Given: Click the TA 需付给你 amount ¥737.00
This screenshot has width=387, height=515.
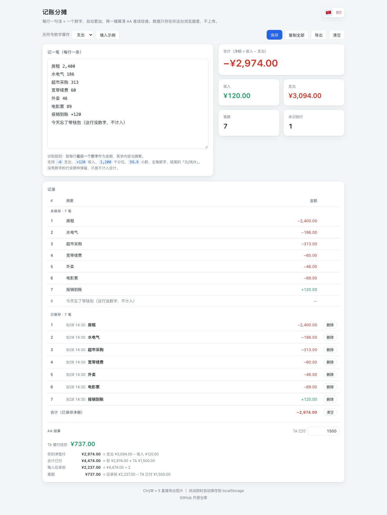Looking at the screenshot, I should (x=83, y=444).
